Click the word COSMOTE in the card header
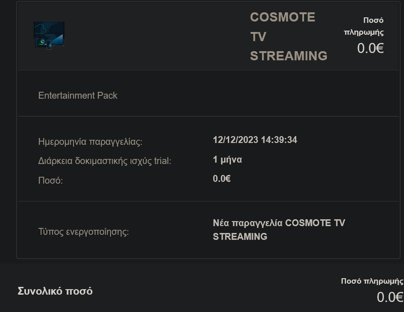Image resolution: width=404 pixels, height=312 pixels. pyautogui.click(x=283, y=17)
